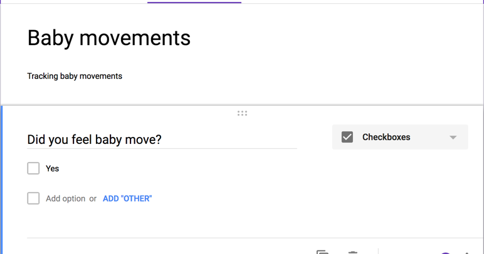Screen dimensions: 484x254
Task: Click the trash delete question icon
Action: coord(352,253)
